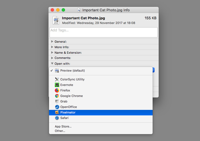The width and height of the screenshot is (200, 141).
Task: Select the highlighted Pixelmator entry
Action: click(101, 112)
